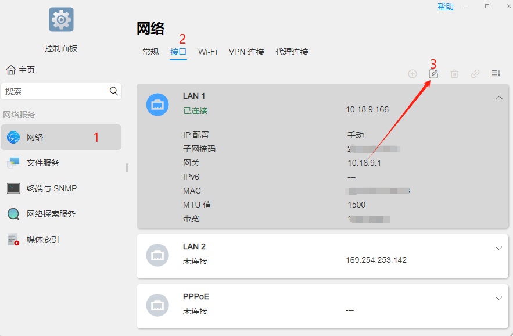
Task: Click the add interface plus icon
Action: 412,74
